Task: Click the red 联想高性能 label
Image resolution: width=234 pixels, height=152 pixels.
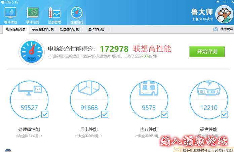Action: coord(152,49)
